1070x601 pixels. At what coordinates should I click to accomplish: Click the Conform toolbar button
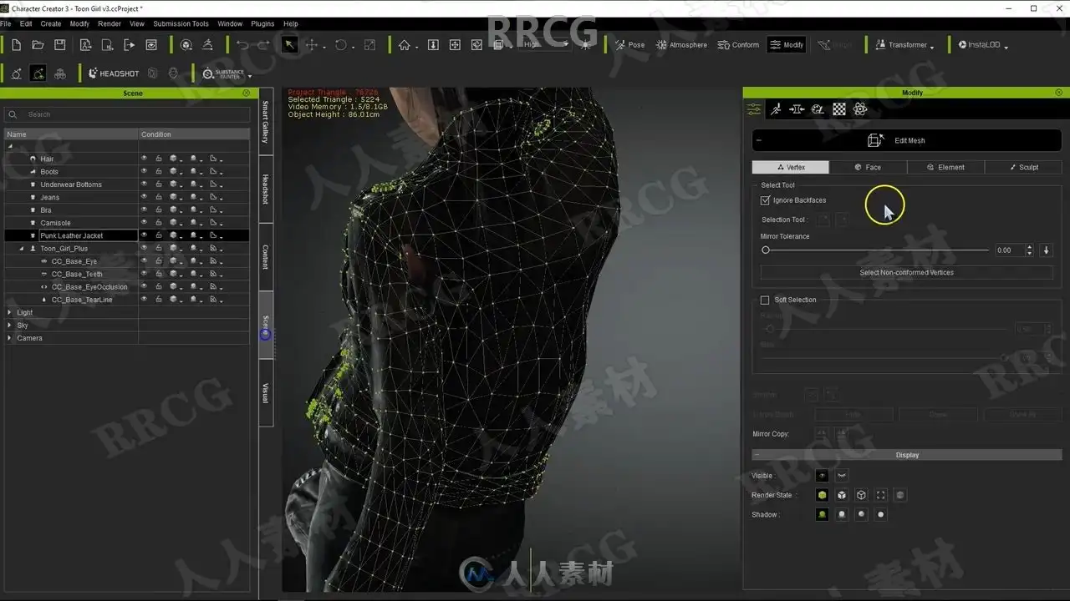click(739, 45)
